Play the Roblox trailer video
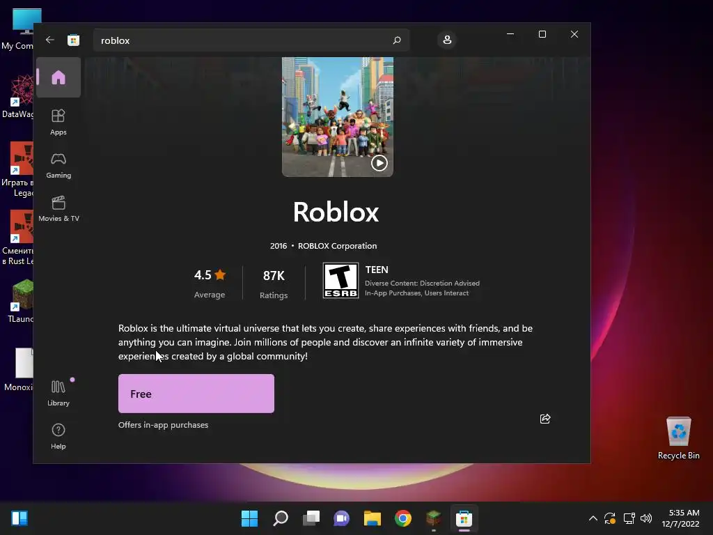 379,163
